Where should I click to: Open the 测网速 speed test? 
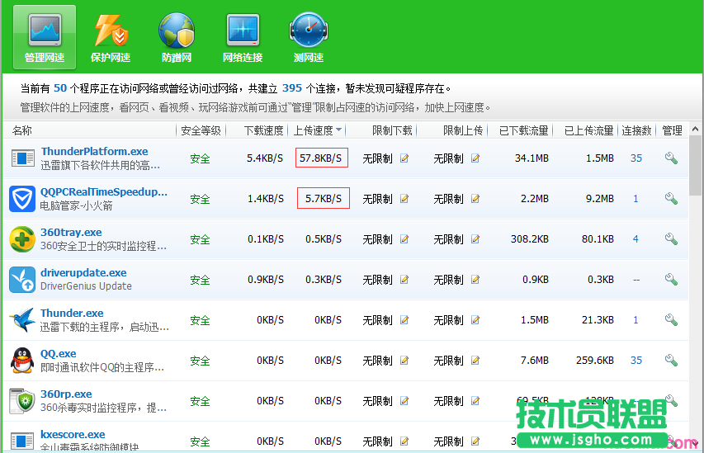click(309, 37)
